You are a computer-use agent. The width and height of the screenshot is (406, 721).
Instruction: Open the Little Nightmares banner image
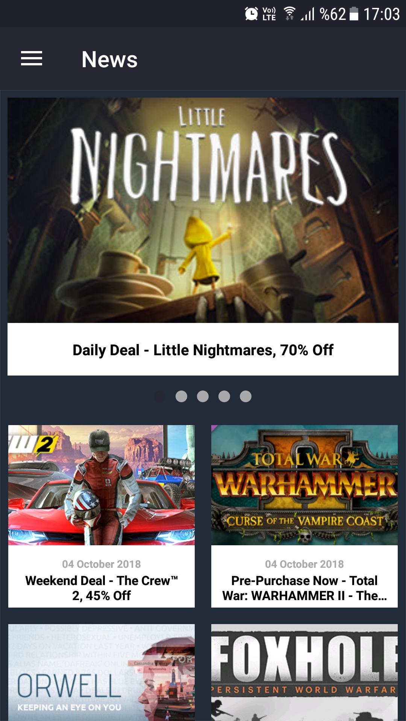pyautogui.click(x=203, y=210)
